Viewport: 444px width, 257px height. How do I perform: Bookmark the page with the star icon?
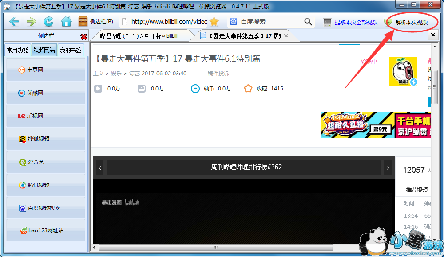click(214, 22)
